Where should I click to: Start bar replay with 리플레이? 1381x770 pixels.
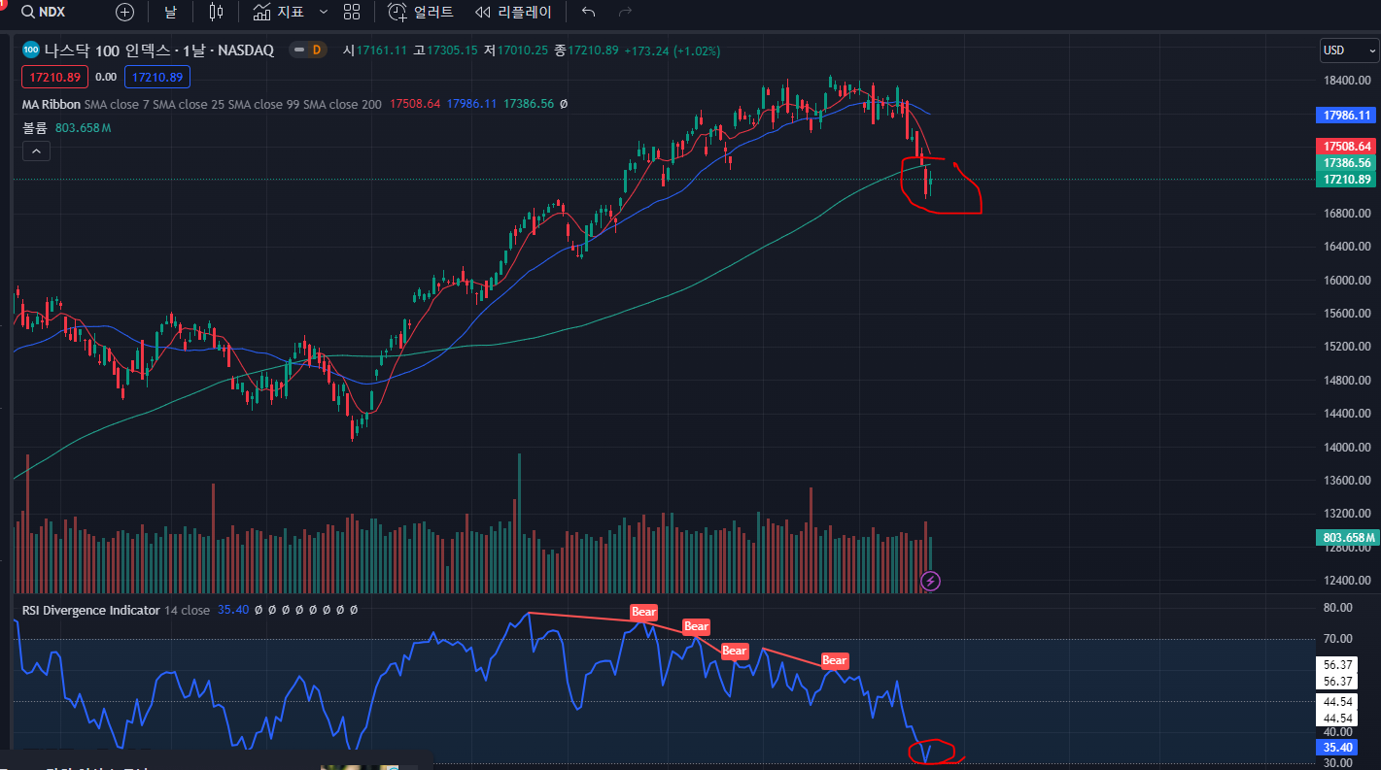[x=512, y=13]
